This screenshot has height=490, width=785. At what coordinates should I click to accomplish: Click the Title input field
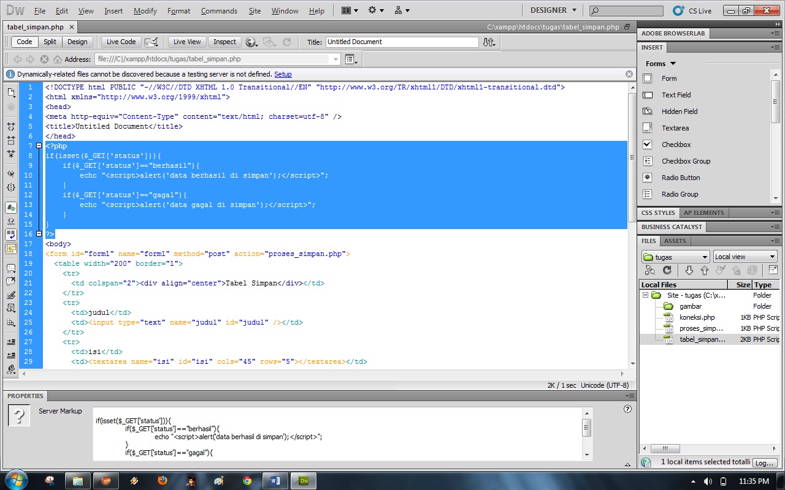[402, 42]
